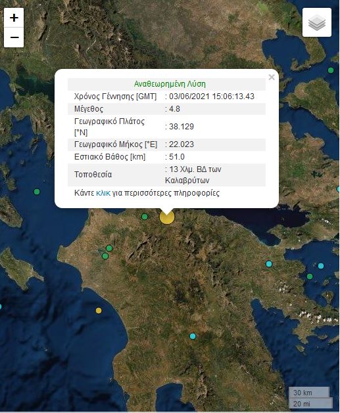Select the small yellow marker offshore
Screen dimensions: 340x413
(99, 311)
